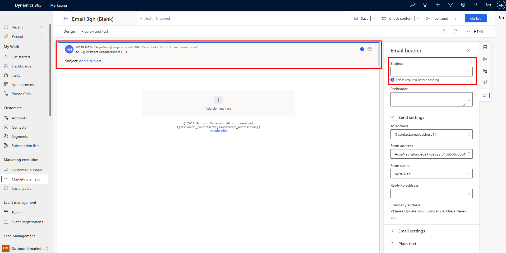Open the search magnifier in top bar
The image size is (506, 253).
pos(412,5)
